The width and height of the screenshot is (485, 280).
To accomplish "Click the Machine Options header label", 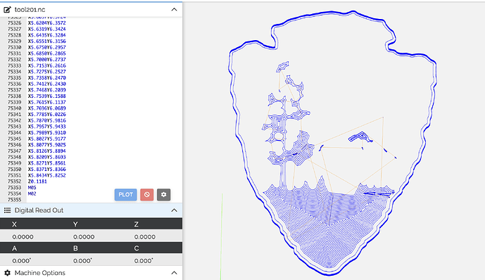I will (40, 273).
